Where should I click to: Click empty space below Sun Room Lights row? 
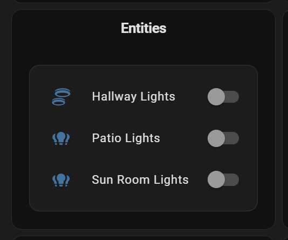[x=143, y=199]
